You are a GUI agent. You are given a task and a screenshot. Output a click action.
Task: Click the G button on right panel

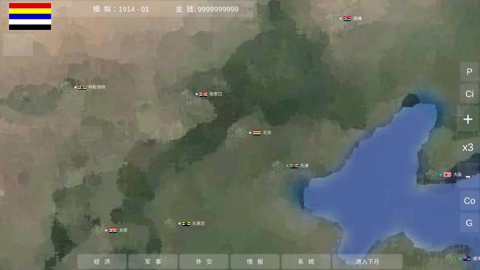pos(469,223)
